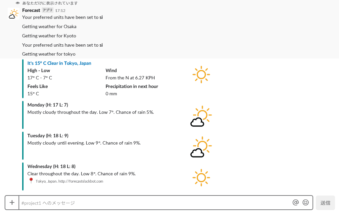Click the 17:12 message timestamp
The height and width of the screenshot is (215, 339).
(x=60, y=11)
